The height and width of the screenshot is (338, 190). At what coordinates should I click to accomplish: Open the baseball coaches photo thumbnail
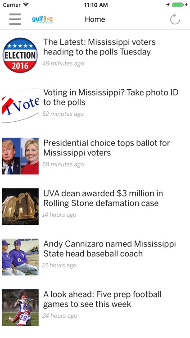tap(20, 257)
